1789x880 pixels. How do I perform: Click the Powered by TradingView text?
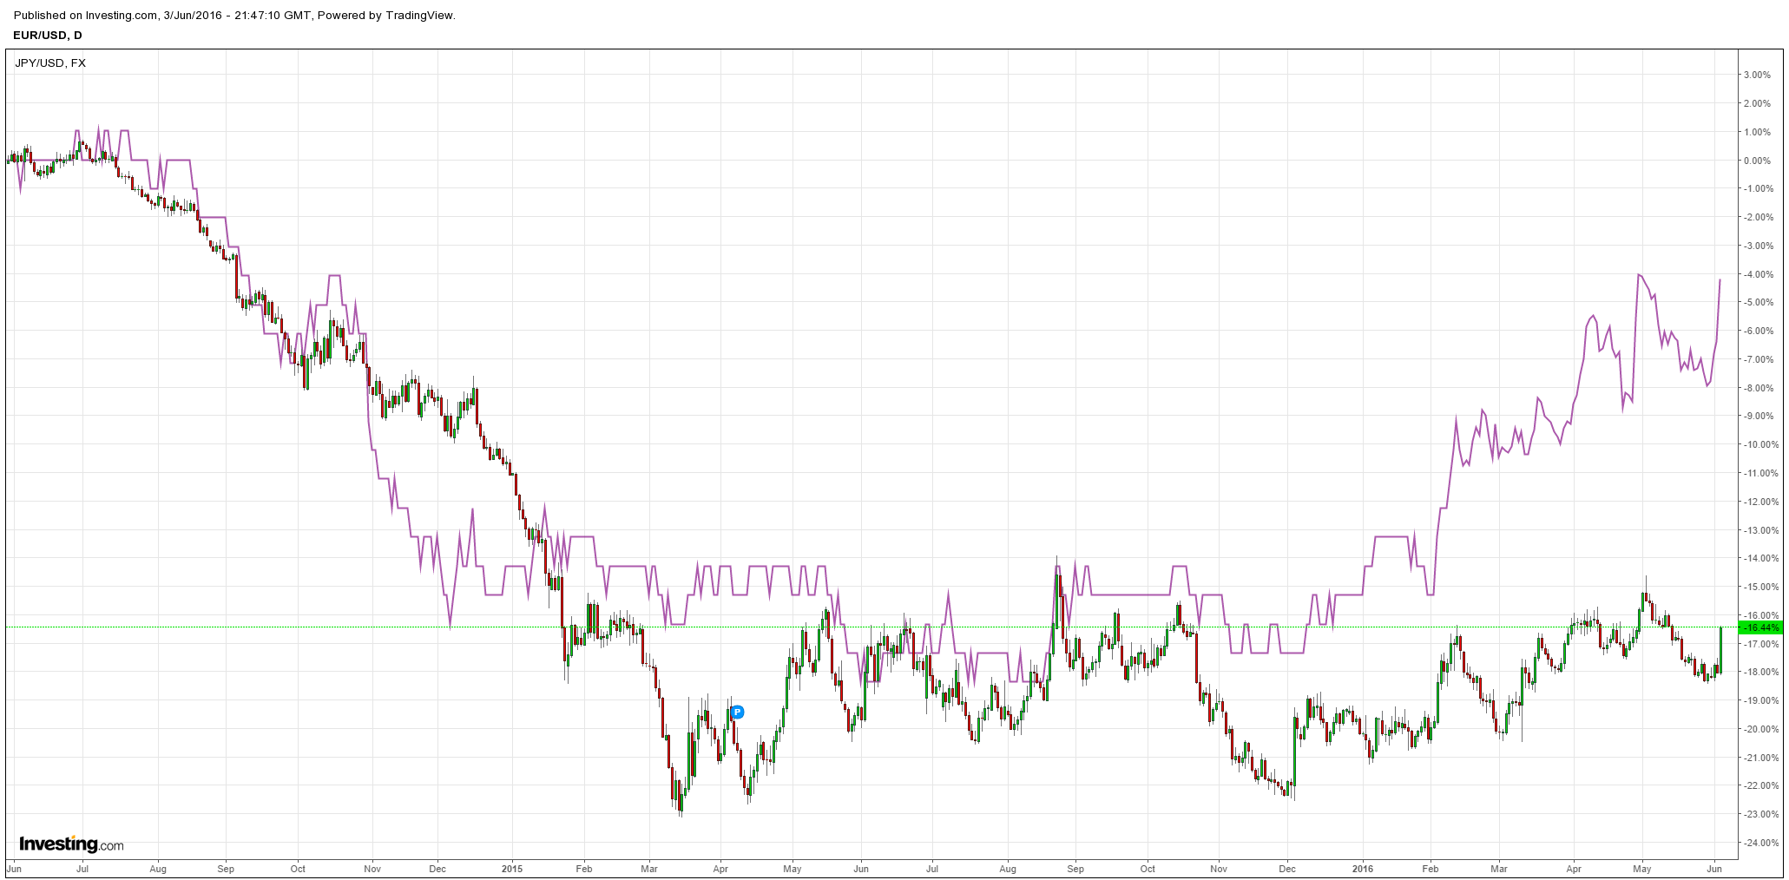[386, 16]
